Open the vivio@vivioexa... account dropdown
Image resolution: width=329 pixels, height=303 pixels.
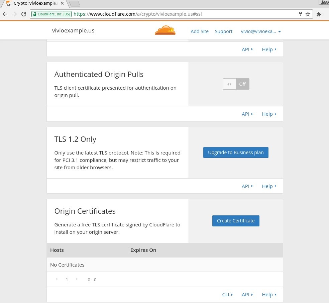pos(261,31)
